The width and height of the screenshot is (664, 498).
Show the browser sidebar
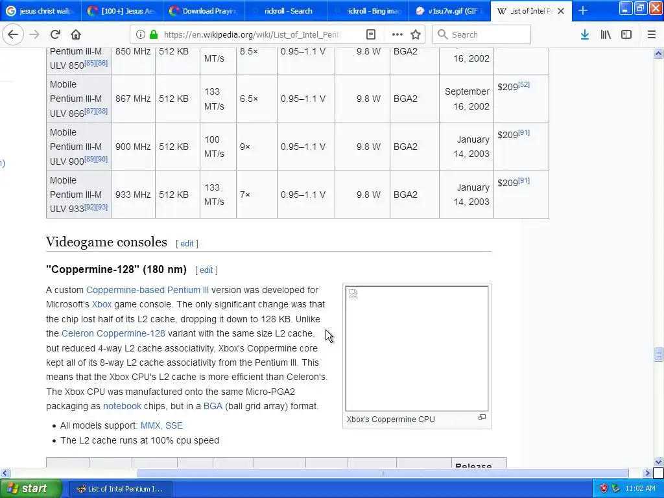626,35
